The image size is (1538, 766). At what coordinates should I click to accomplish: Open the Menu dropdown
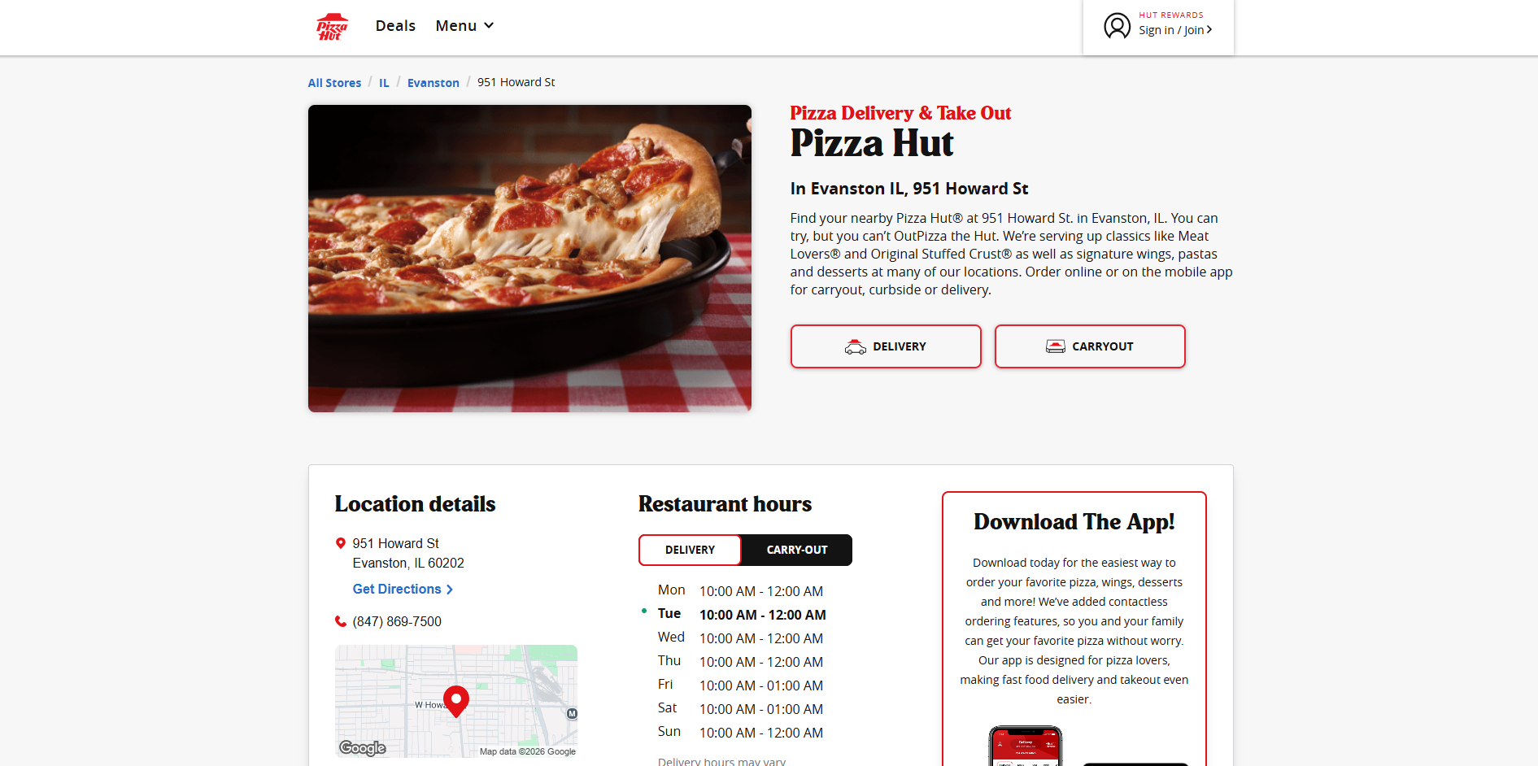tap(464, 26)
